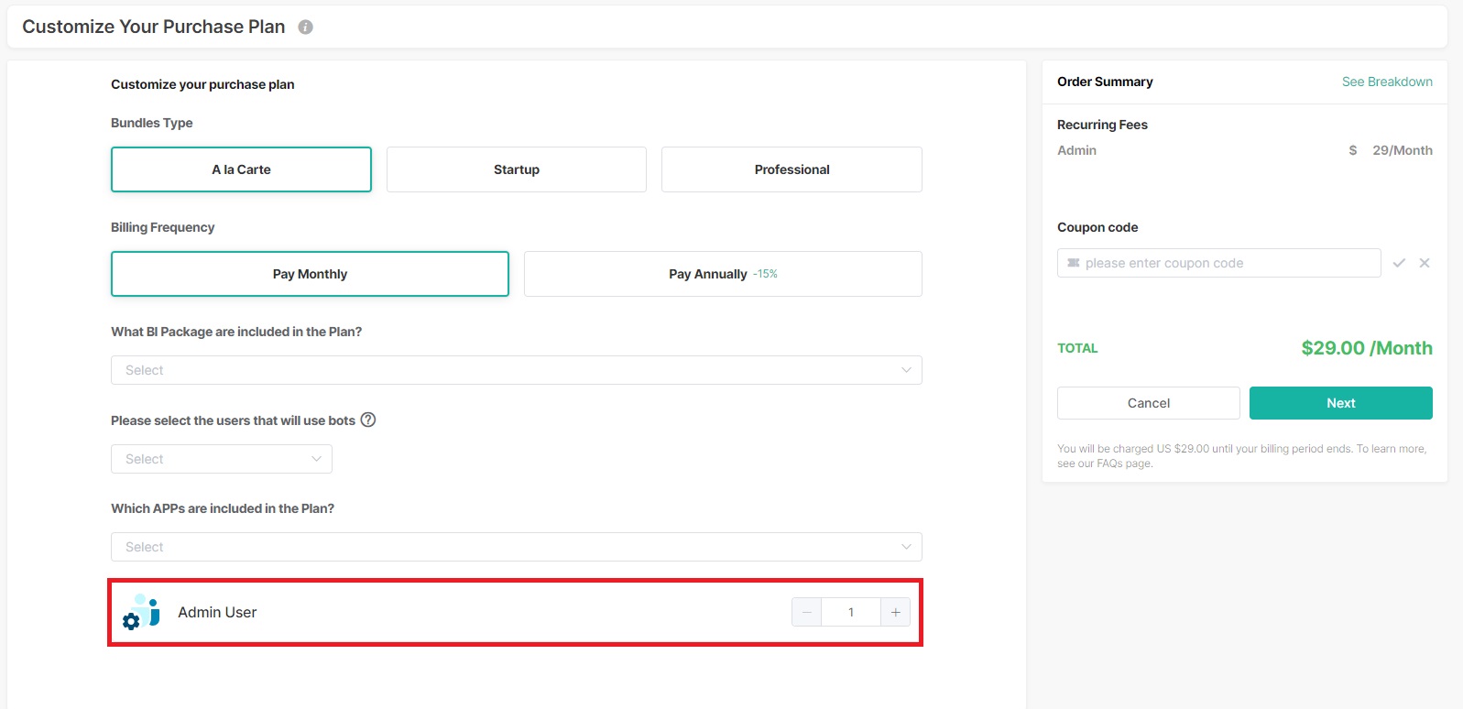Decrease Admin User count with minus
Screen dimensions: 1463x709
pos(807,612)
